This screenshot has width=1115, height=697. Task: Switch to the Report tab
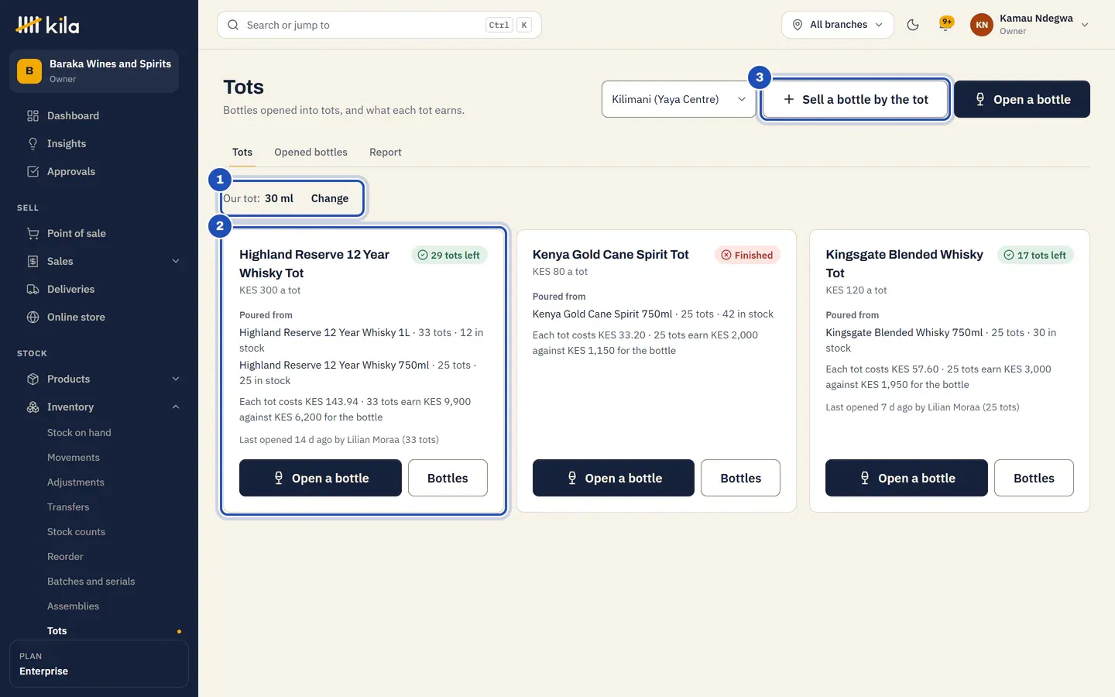pos(386,152)
